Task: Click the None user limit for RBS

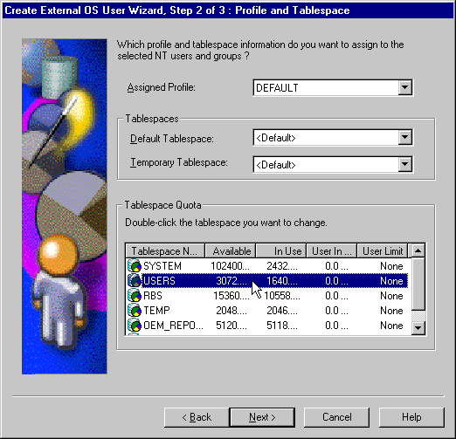Action: [x=391, y=296]
